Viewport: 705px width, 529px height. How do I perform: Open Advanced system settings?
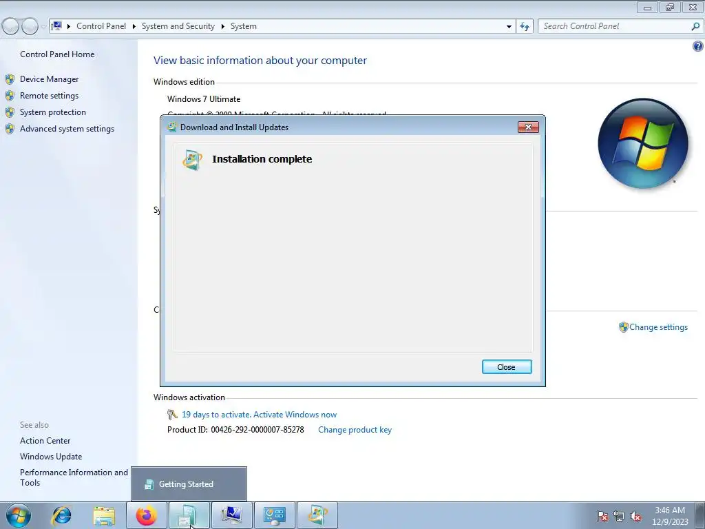[x=67, y=129]
